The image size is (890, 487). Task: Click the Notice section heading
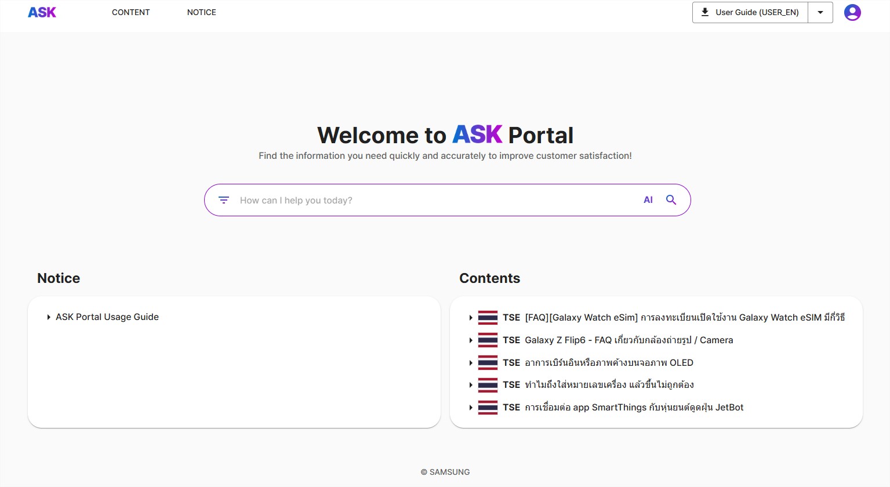point(59,278)
